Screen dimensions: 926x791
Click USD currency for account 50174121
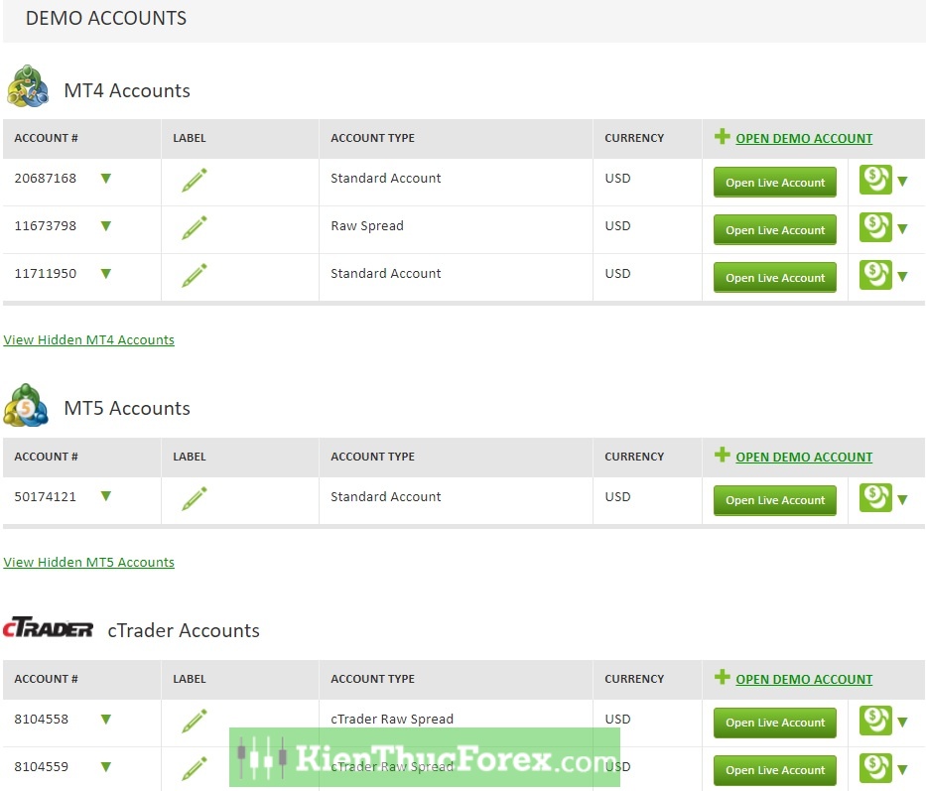(x=617, y=497)
